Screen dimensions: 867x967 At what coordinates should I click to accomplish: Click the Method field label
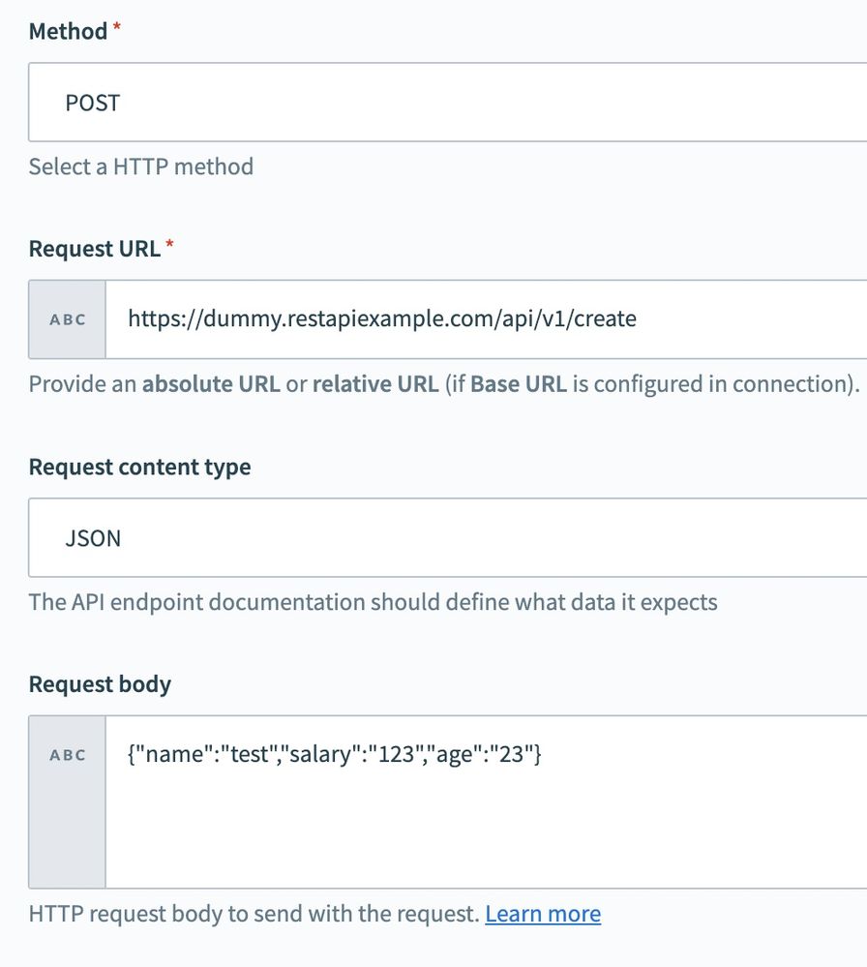pyautogui.click(x=68, y=32)
